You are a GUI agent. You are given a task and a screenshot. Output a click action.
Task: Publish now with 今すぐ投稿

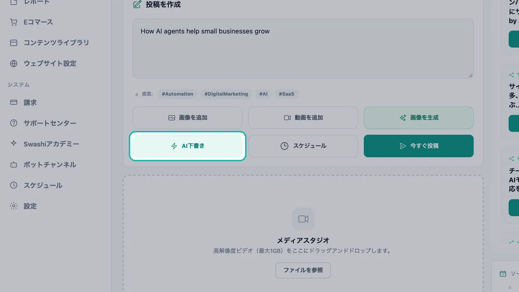click(x=418, y=146)
